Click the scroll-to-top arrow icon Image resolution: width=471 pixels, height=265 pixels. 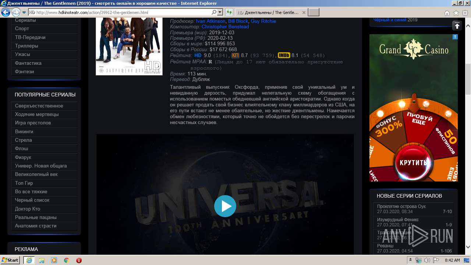457,25
